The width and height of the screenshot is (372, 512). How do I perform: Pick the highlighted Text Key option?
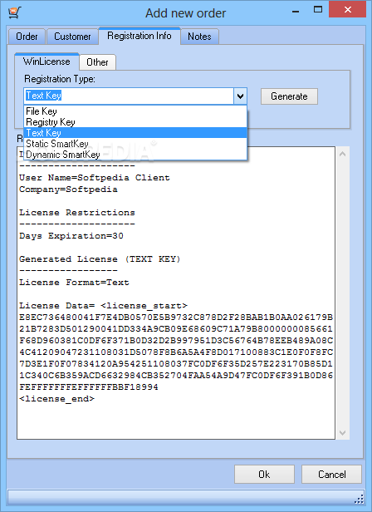pos(135,133)
